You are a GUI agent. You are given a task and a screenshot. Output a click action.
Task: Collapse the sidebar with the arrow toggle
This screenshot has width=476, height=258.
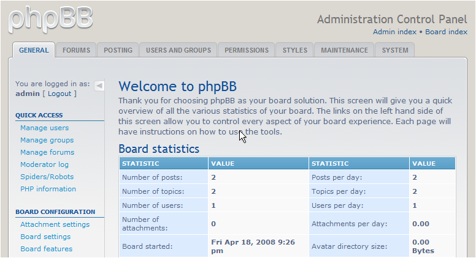[x=99, y=85]
